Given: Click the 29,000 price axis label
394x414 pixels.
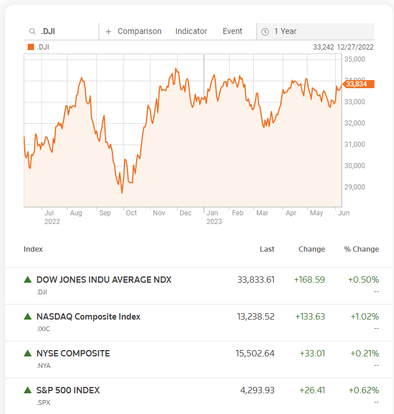Looking at the screenshot, I should (x=355, y=187).
